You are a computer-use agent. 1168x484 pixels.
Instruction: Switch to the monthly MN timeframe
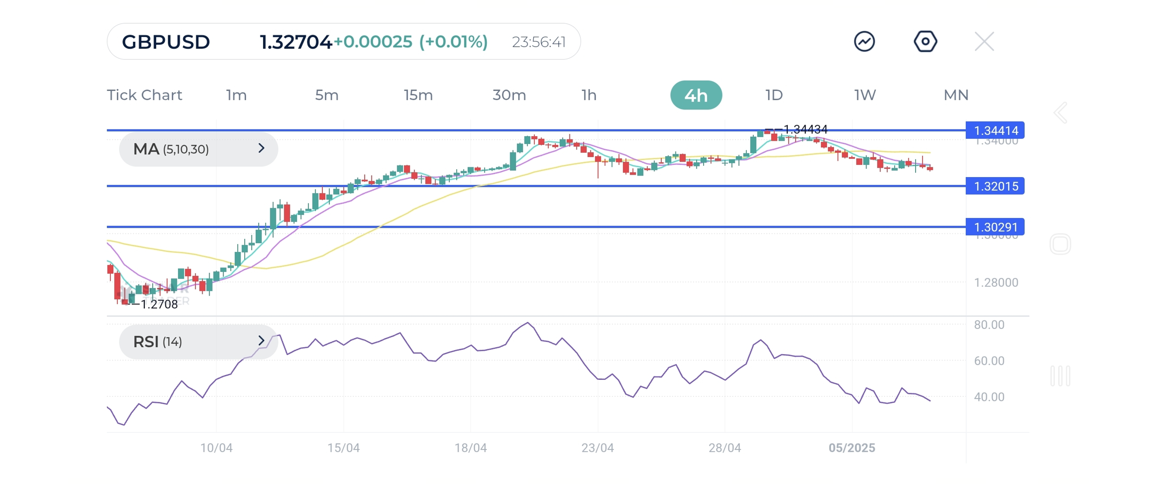tap(955, 95)
